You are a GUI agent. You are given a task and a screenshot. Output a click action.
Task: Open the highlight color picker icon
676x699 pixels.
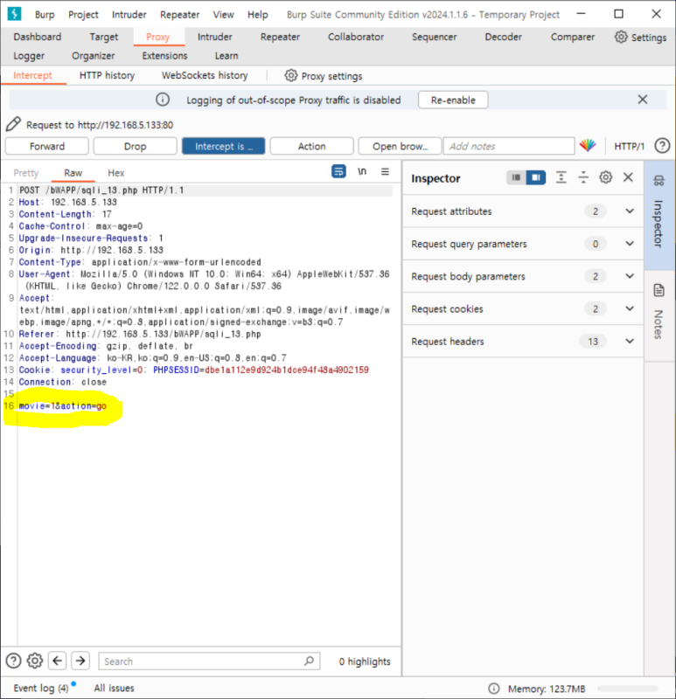point(588,145)
